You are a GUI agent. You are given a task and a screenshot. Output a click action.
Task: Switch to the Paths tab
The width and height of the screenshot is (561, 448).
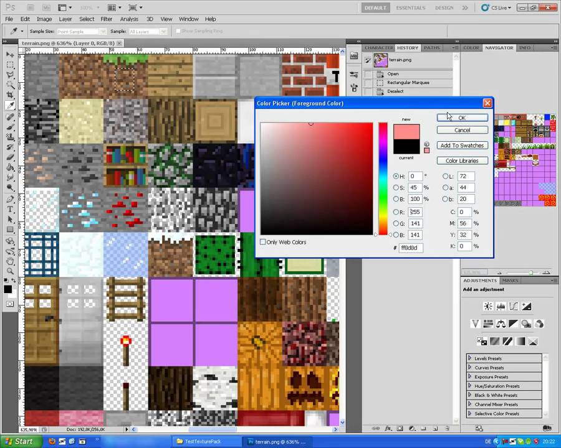pos(431,47)
